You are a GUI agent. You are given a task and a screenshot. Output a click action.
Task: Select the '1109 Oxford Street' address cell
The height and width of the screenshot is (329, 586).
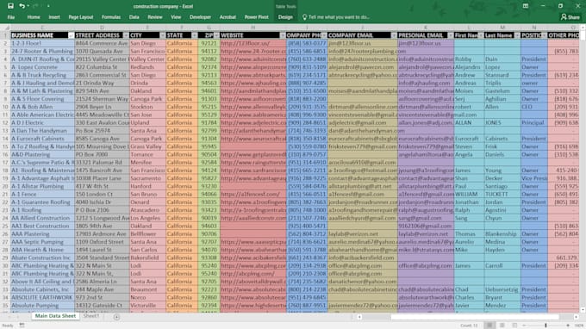click(x=102, y=242)
